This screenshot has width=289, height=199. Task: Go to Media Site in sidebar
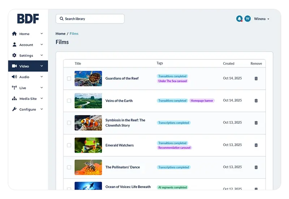pyautogui.click(x=27, y=98)
